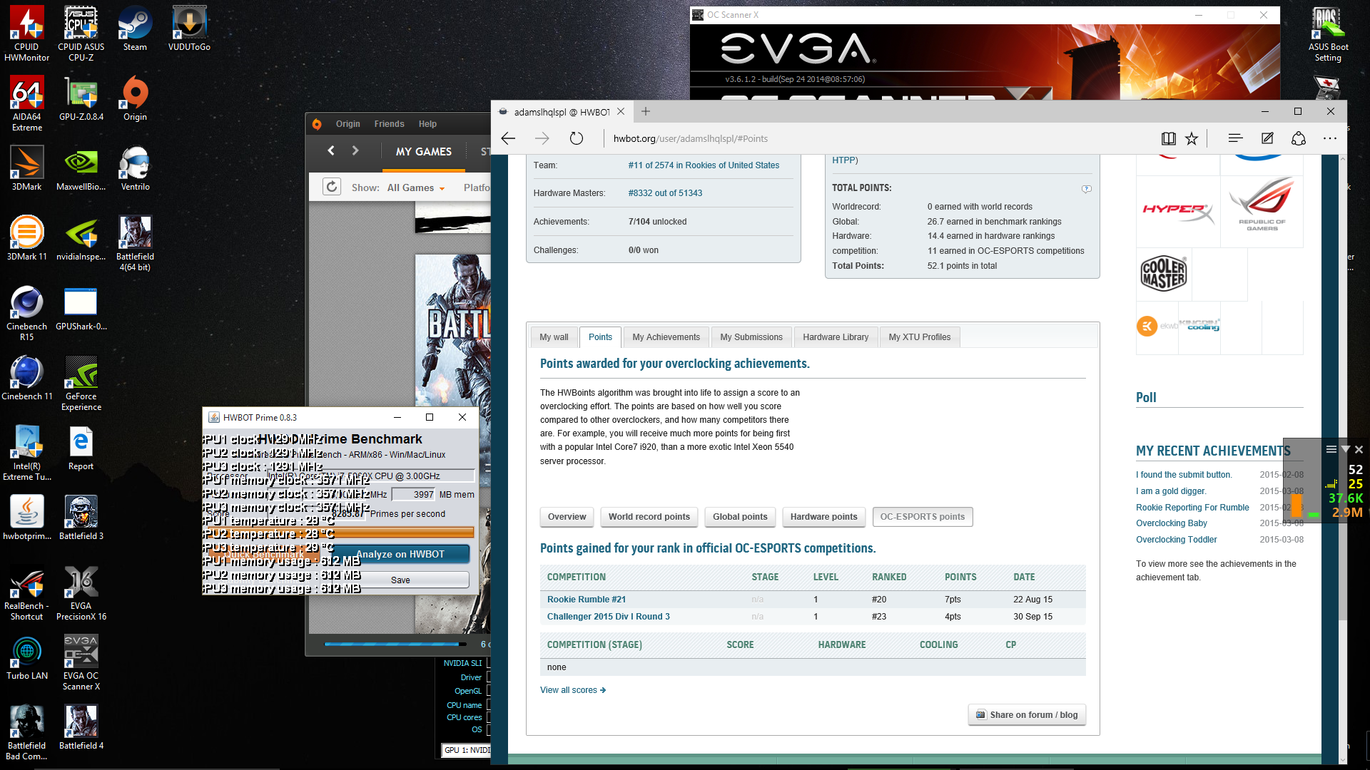Open Edge web note icon
1370x770 pixels.
1267,138
